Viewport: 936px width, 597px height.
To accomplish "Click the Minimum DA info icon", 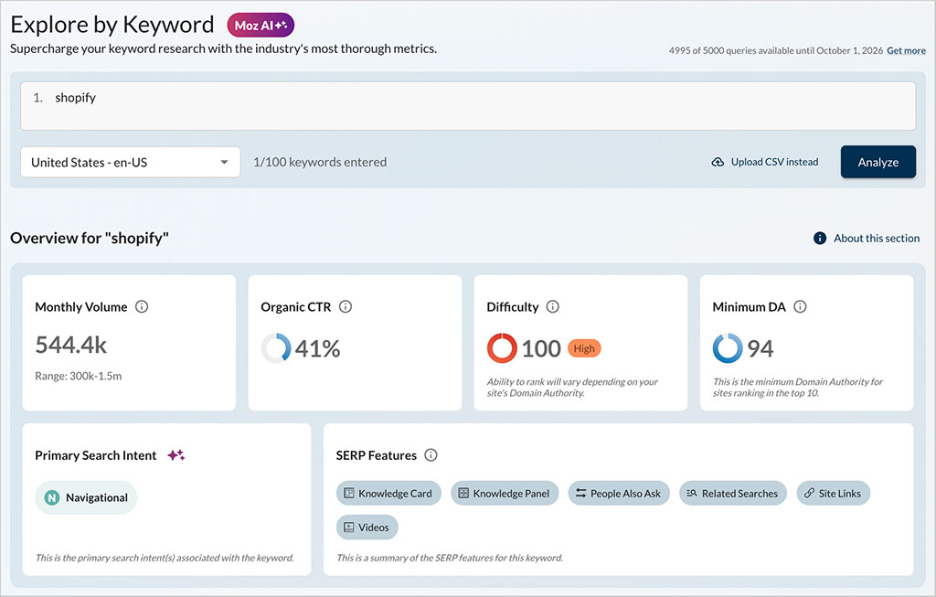I will pyautogui.click(x=800, y=307).
